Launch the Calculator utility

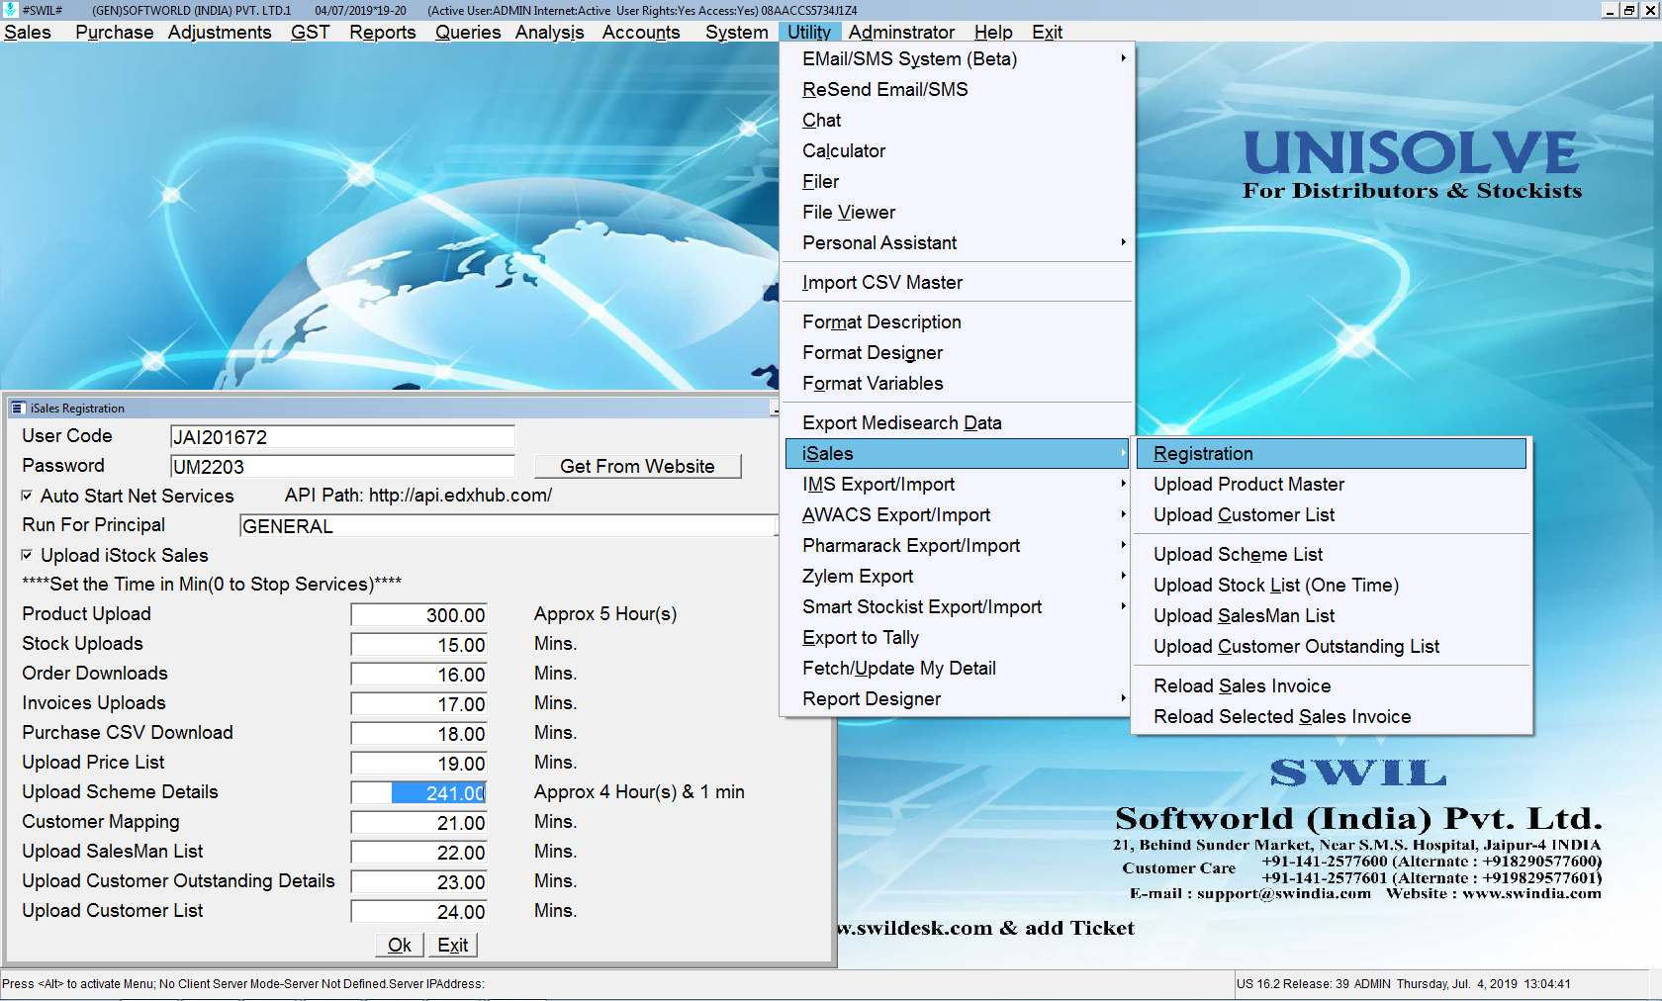pos(957,150)
